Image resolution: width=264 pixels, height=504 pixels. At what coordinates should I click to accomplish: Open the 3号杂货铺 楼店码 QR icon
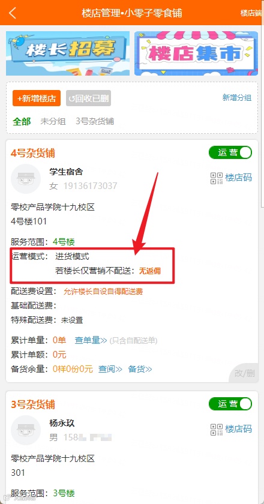tap(217, 429)
